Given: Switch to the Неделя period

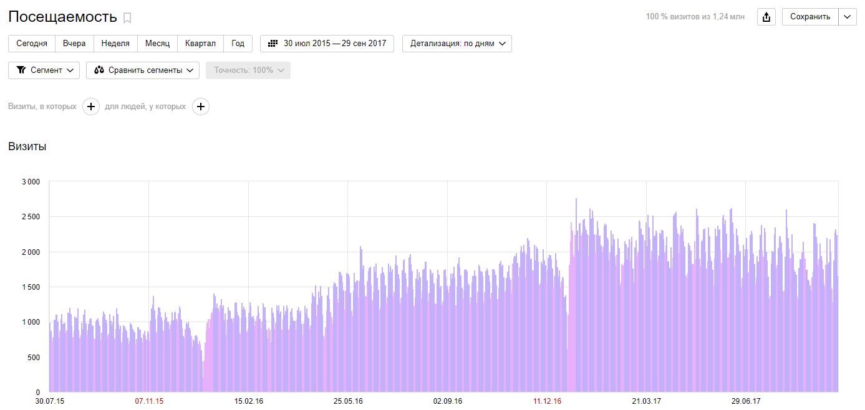Looking at the screenshot, I should click(x=115, y=44).
